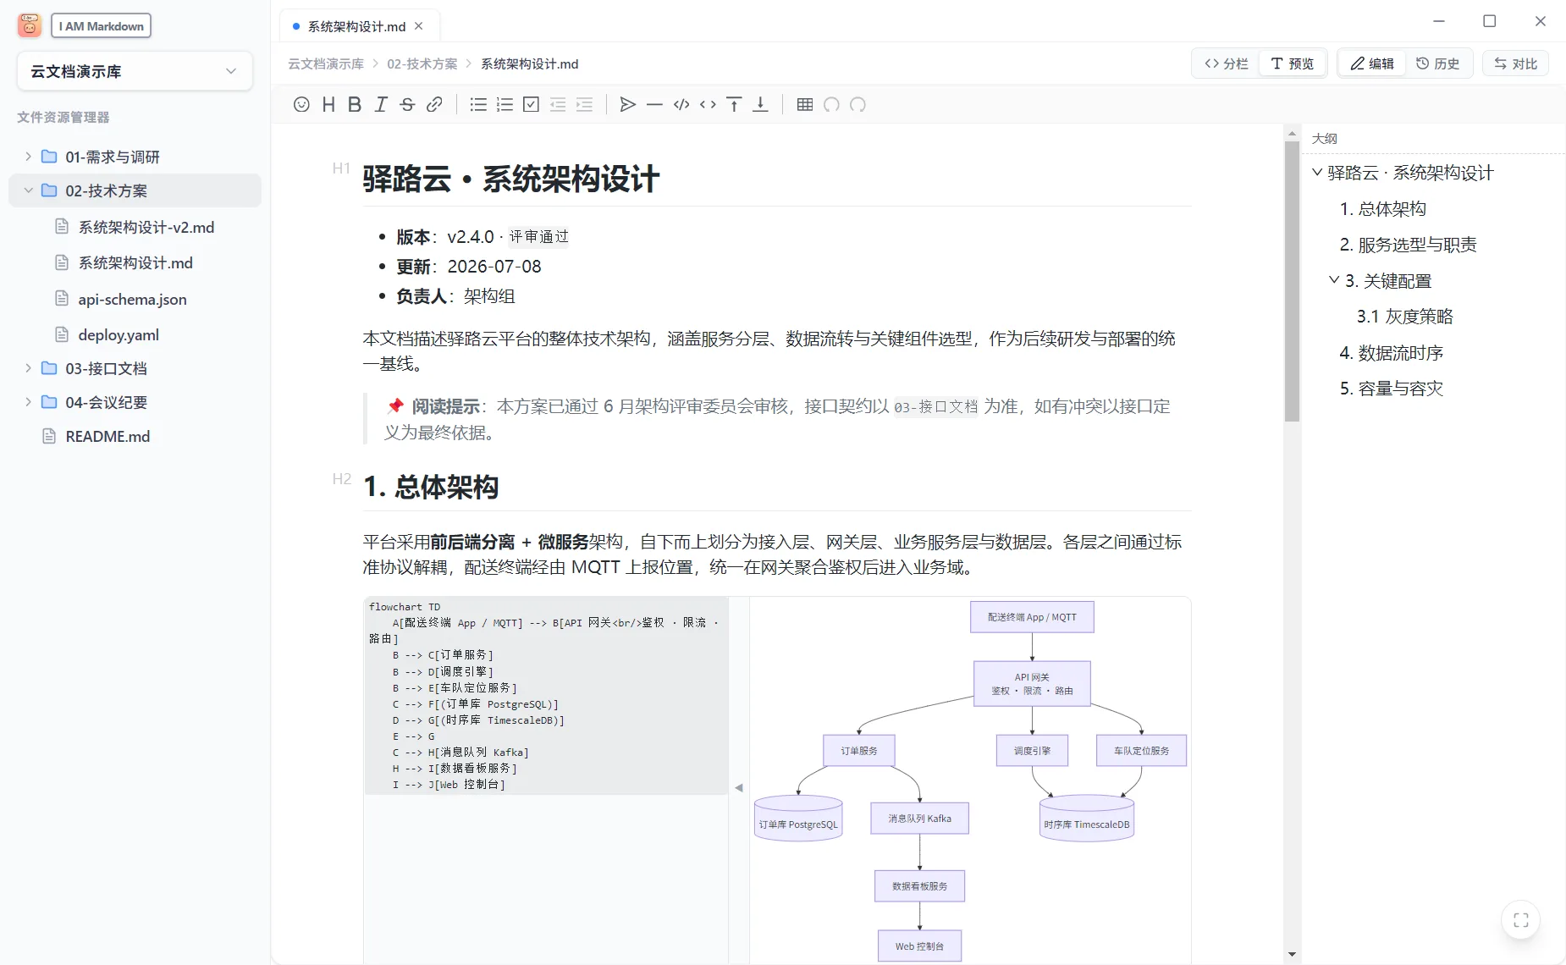1566x965 pixels.
Task: Collapse the code pane with triangle arrow
Action: (x=739, y=787)
